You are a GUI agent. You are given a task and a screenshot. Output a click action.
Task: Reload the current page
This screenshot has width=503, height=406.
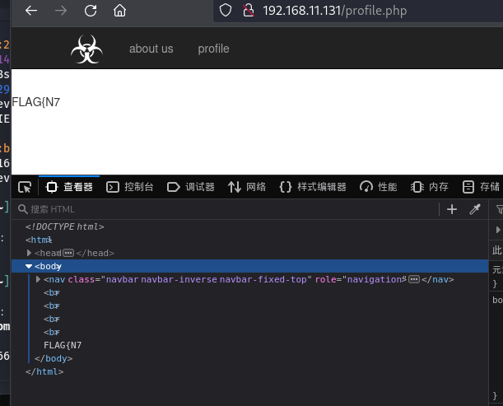point(91,11)
